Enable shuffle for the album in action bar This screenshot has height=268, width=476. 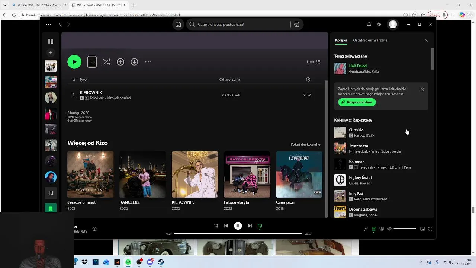tap(106, 62)
